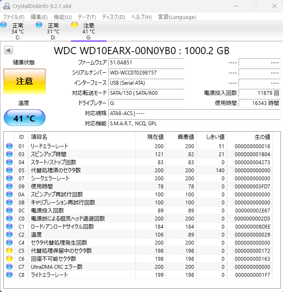Close the CrystalDiskInfo window
The width and height of the screenshot is (283, 292).
coord(275,6)
